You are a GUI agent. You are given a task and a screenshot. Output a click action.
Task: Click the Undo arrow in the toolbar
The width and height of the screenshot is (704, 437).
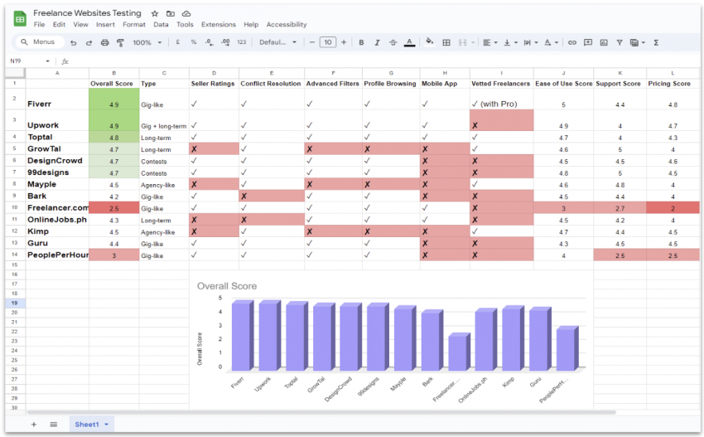point(73,43)
